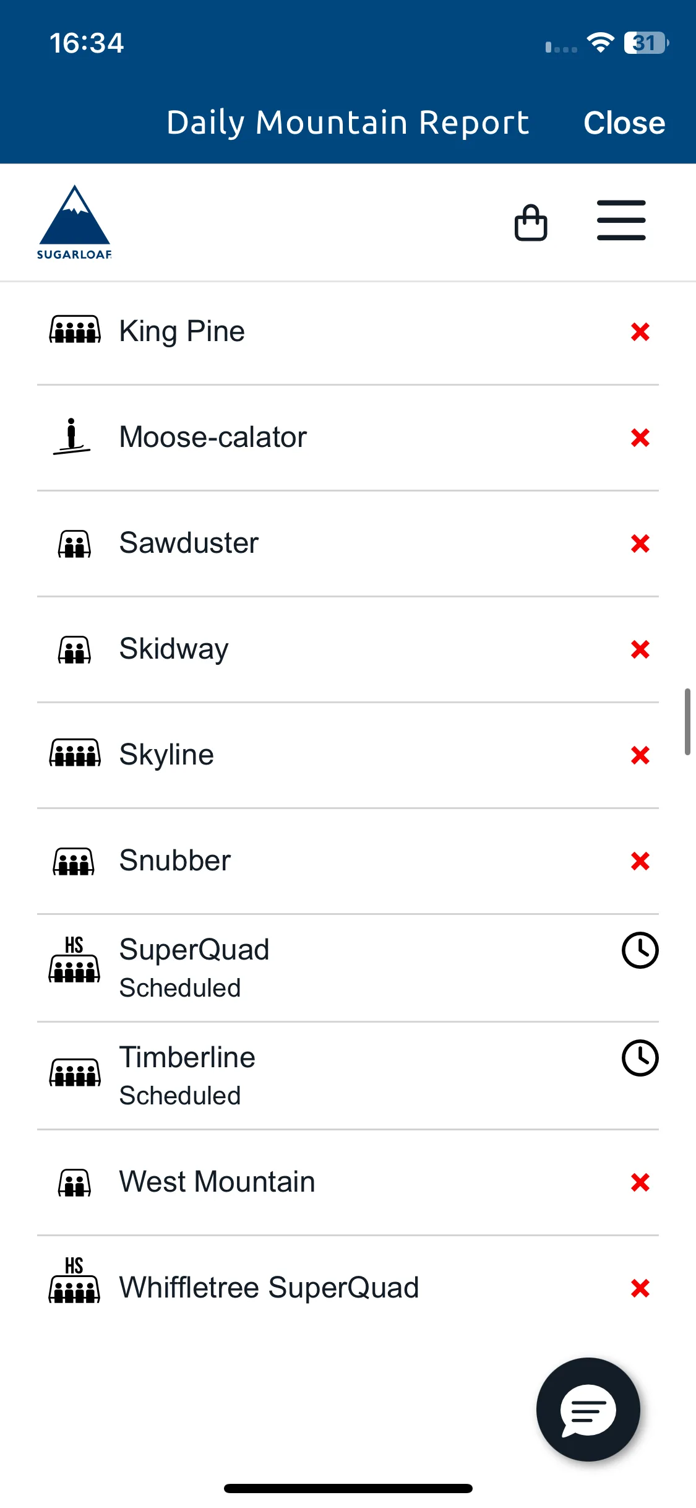Tap the Sugarloaf mountain logo
The height and width of the screenshot is (1508, 696).
click(74, 222)
